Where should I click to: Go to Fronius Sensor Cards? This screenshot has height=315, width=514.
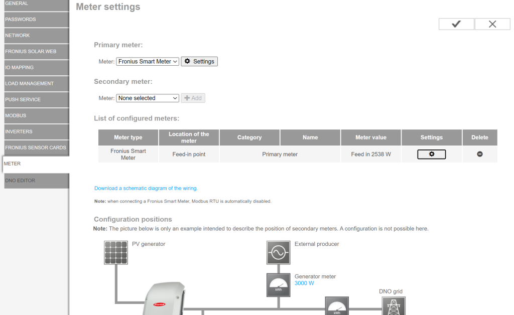(37, 147)
